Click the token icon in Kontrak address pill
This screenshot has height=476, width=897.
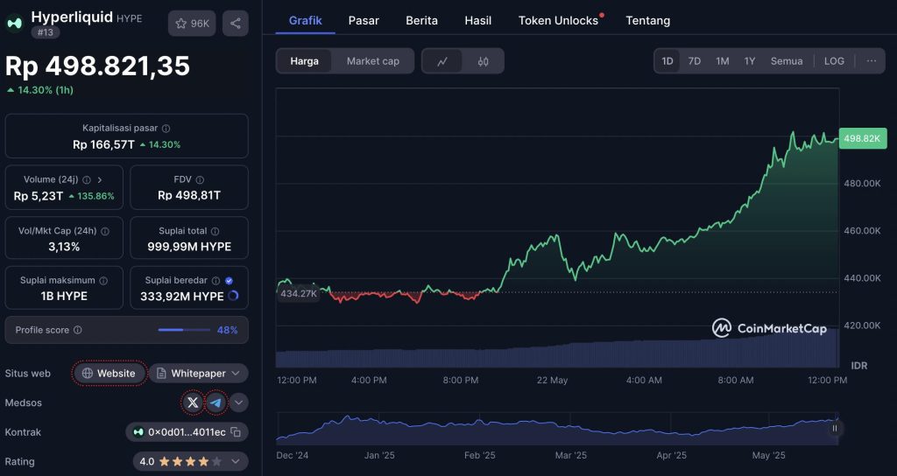138,432
